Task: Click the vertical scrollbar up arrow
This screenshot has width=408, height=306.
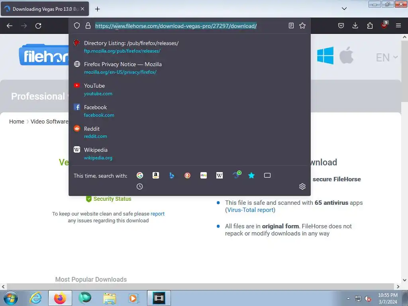Action: pyautogui.click(x=404, y=37)
